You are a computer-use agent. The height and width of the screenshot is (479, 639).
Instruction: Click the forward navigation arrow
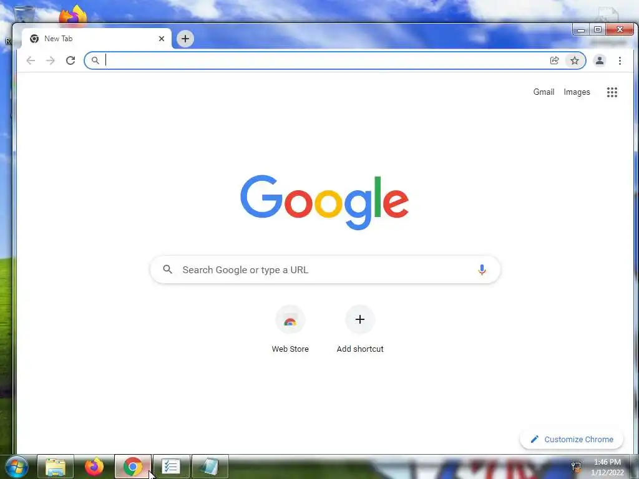point(51,60)
